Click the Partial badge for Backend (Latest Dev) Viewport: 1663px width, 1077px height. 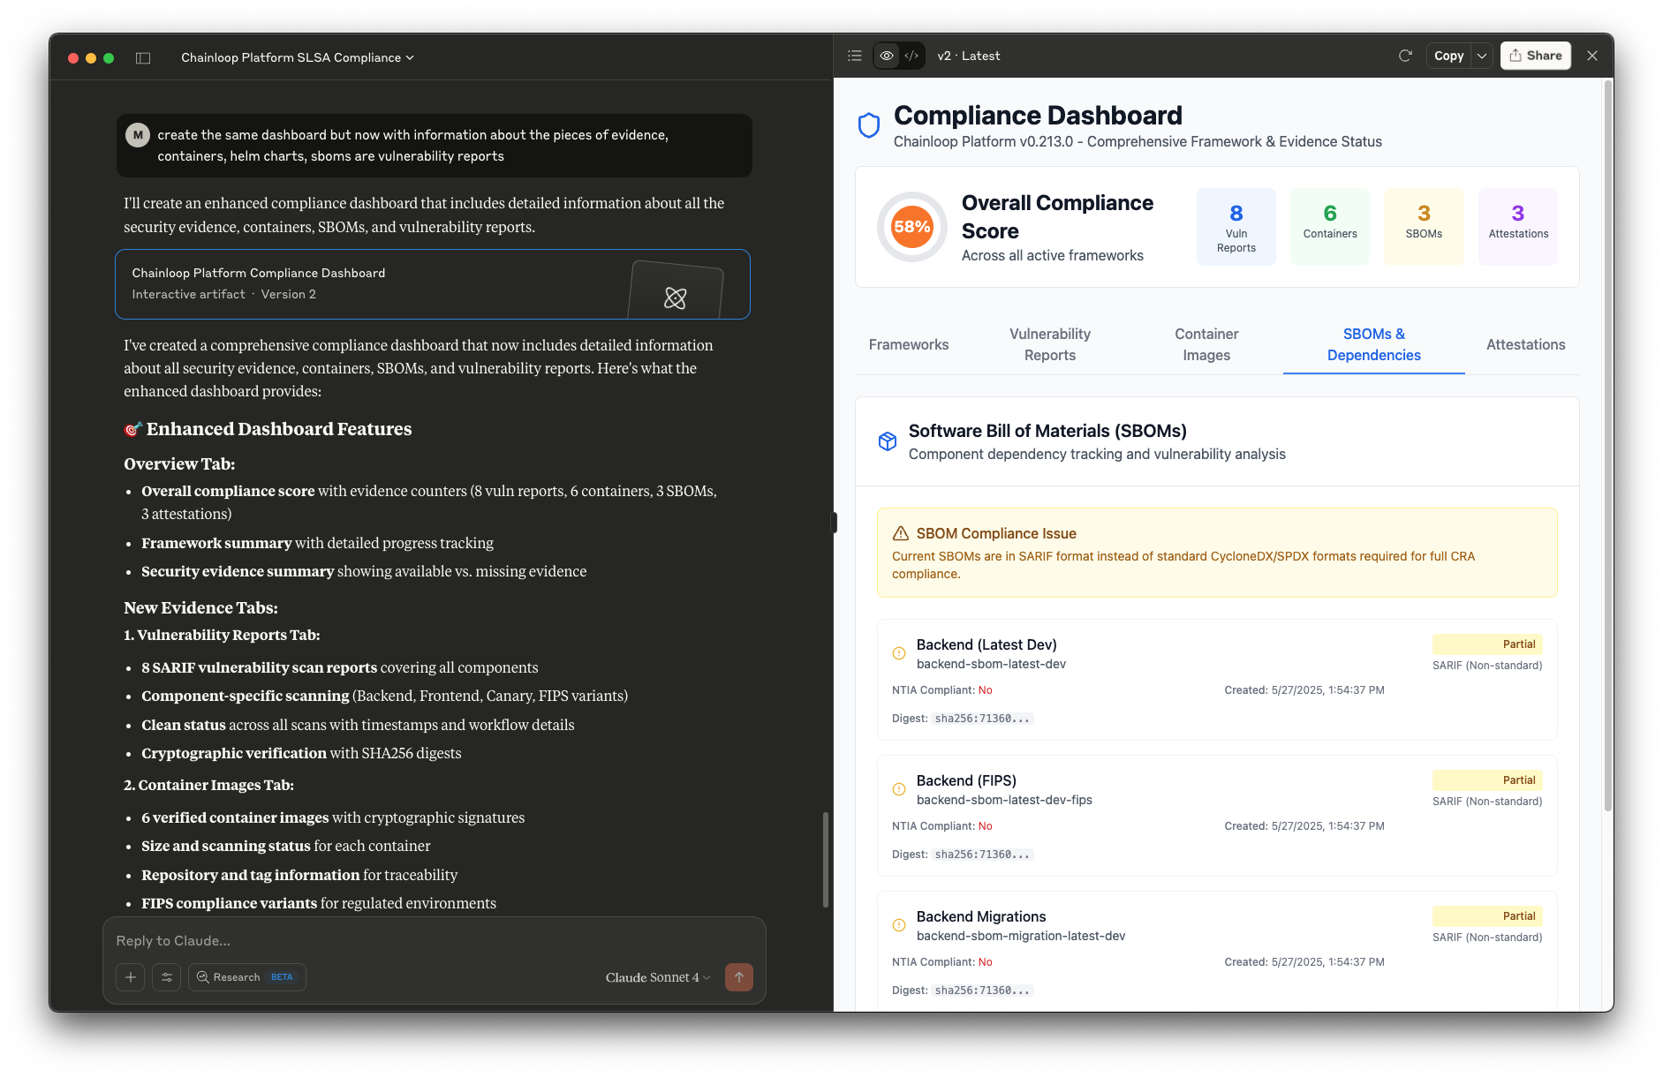pos(1487,644)
